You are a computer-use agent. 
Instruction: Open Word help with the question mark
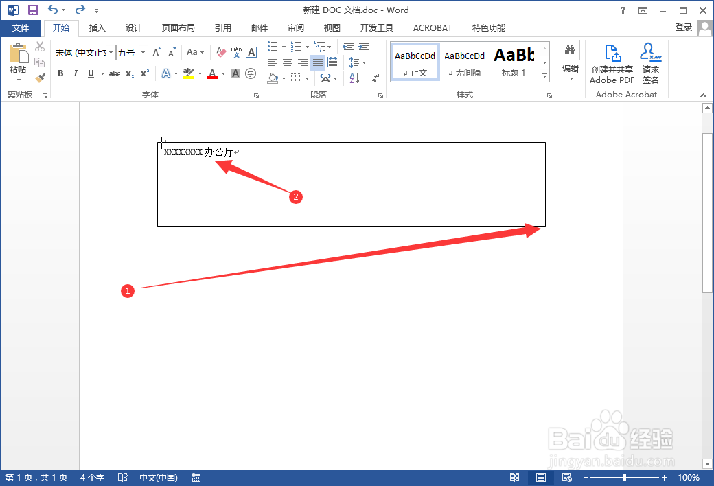[623, 10]
